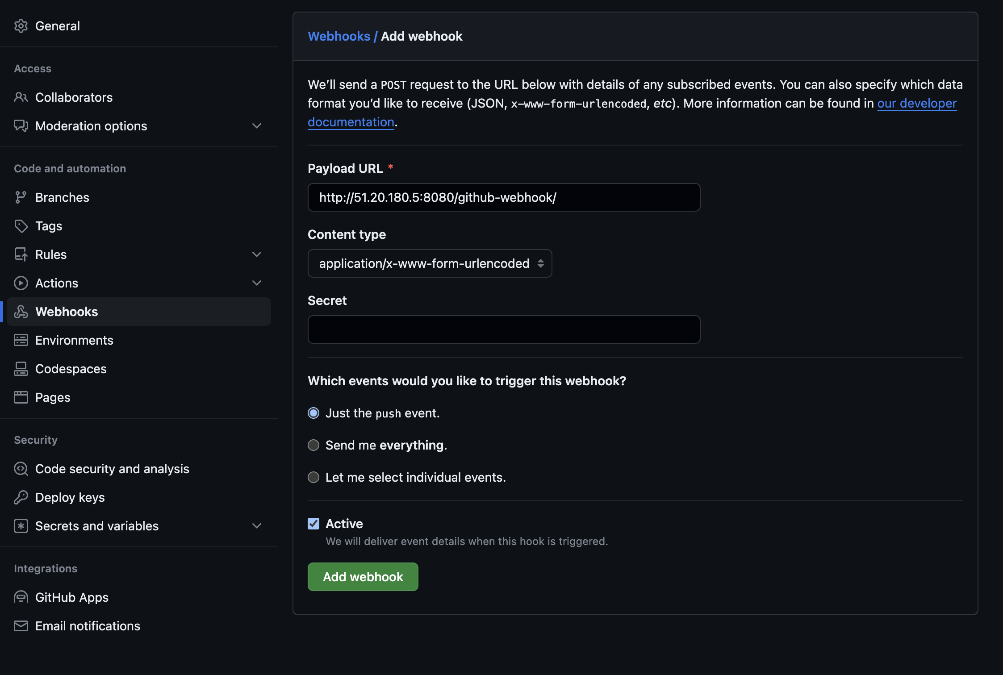This screenshot has width=1003, height=675.
Task: Click the Email notifications envelope icon
Action: click(21, 626)
